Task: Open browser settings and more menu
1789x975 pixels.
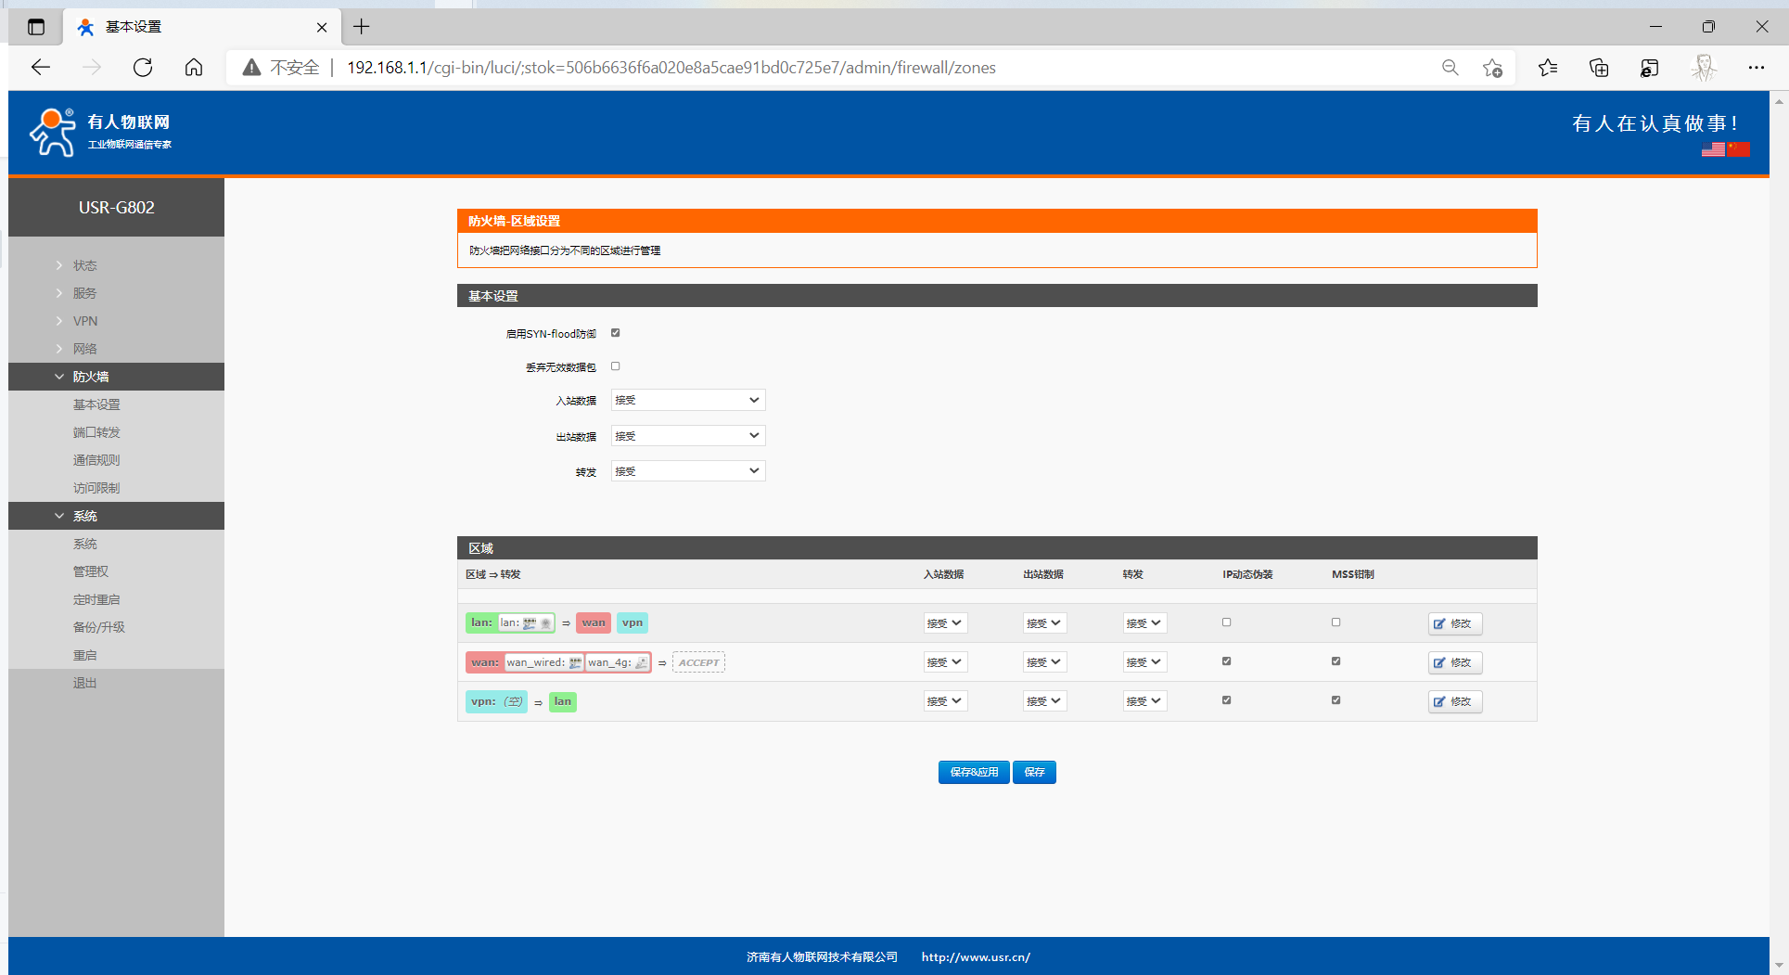Action: 1756,68
